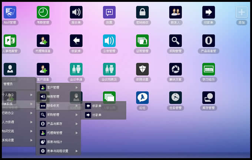252x160 pixels.
Task: Open the 论坛 blue chat icon
Action: pyautogui.click(x=142, y=98)
